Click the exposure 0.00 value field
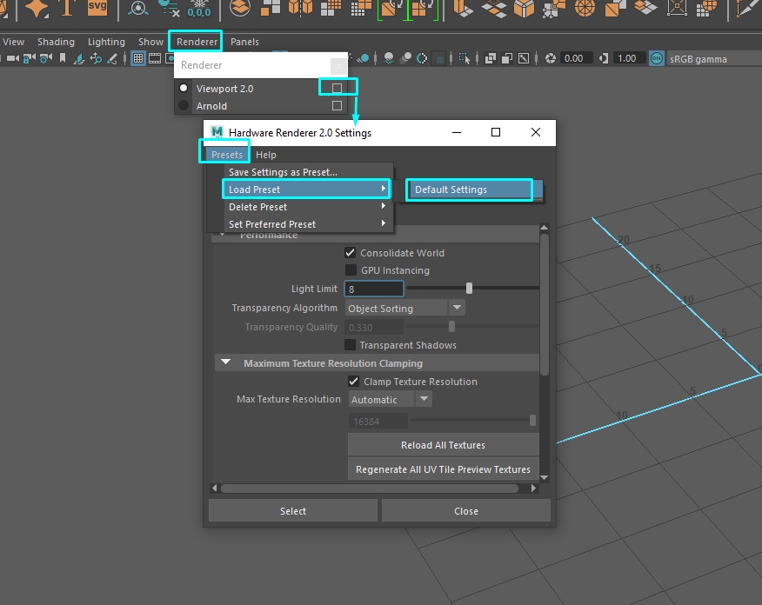Screen dimensions: 762x605 [575, 59]
